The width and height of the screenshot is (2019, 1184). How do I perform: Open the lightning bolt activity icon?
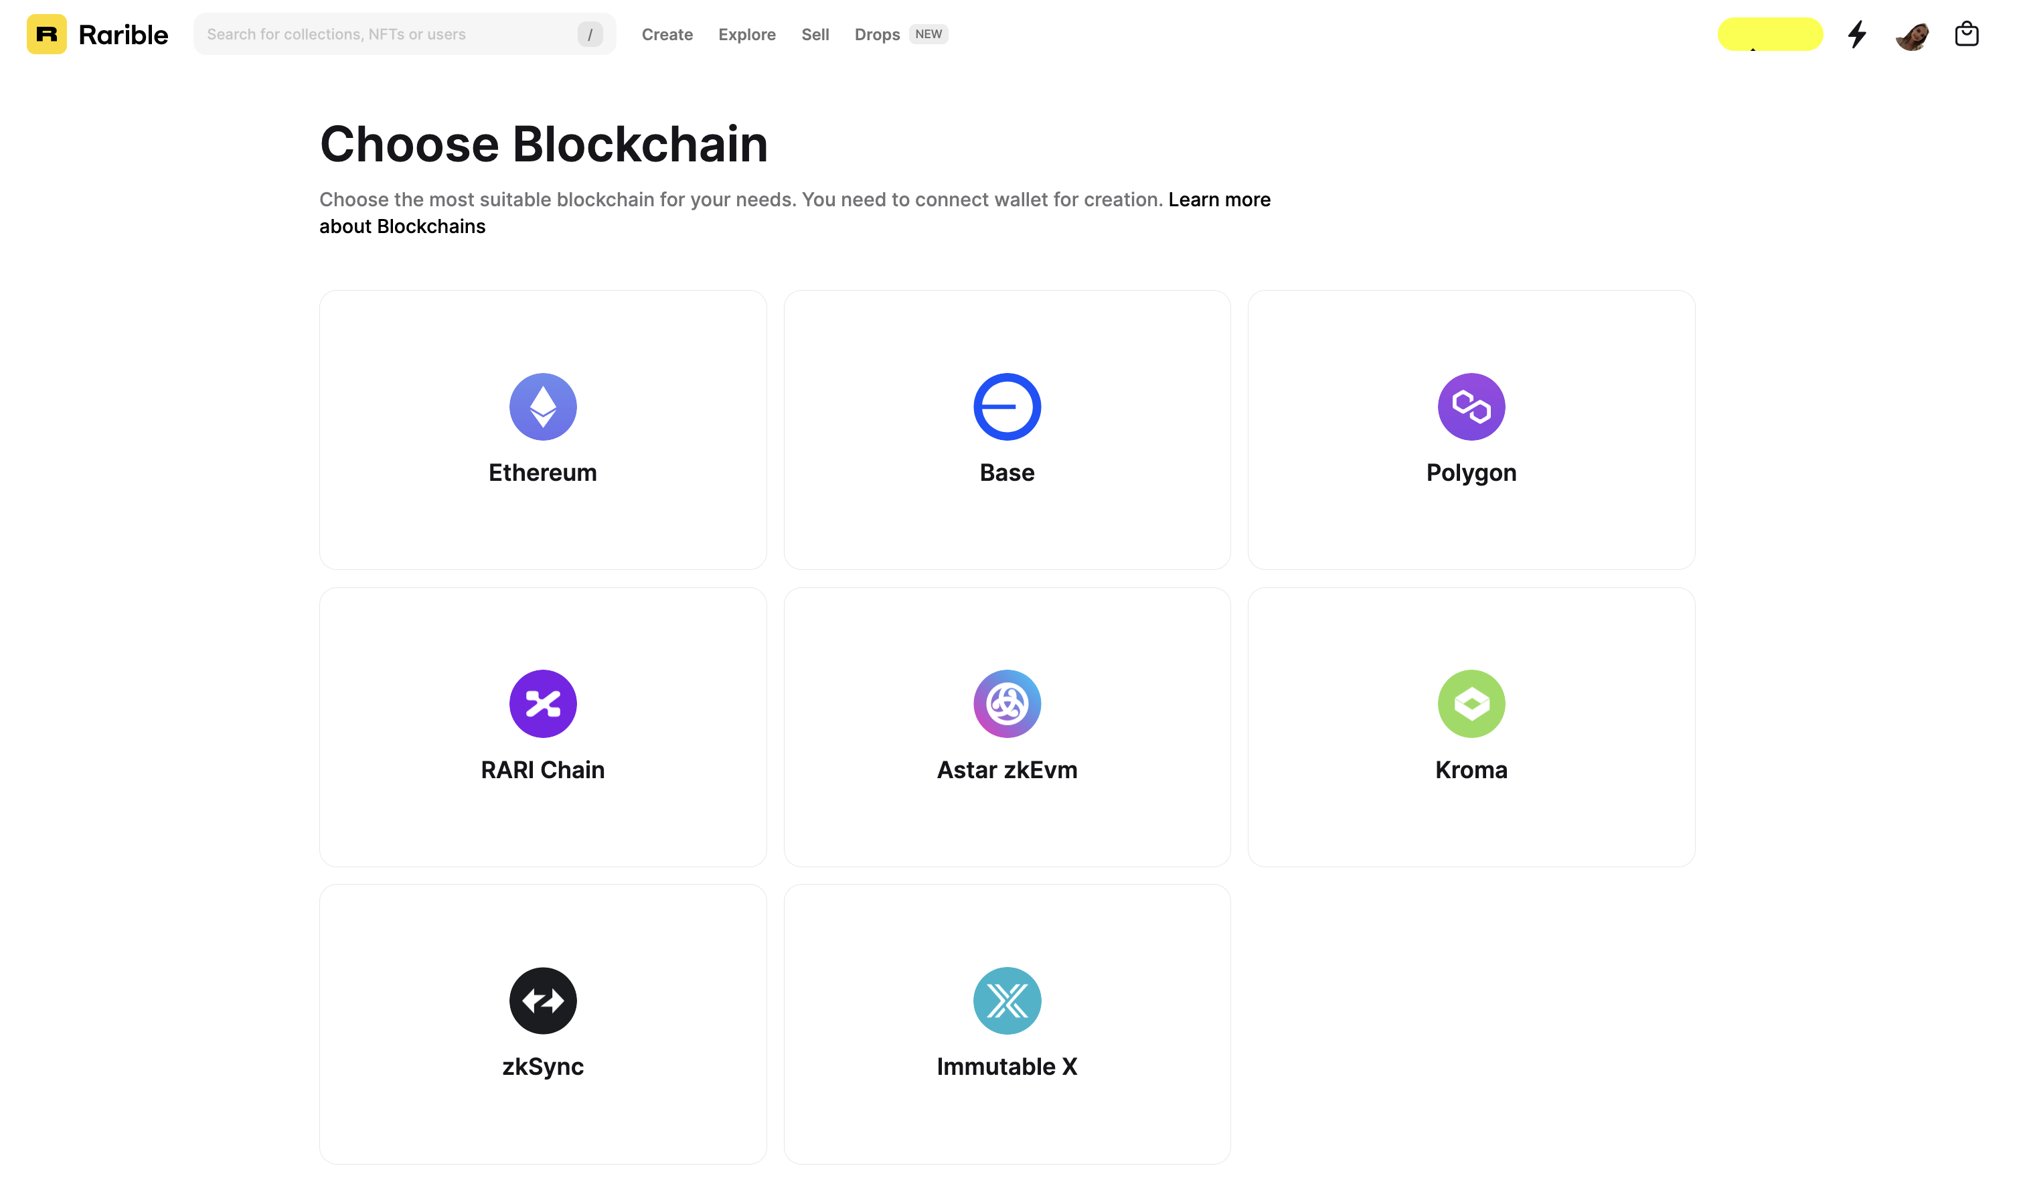(x=1857, y=34)
